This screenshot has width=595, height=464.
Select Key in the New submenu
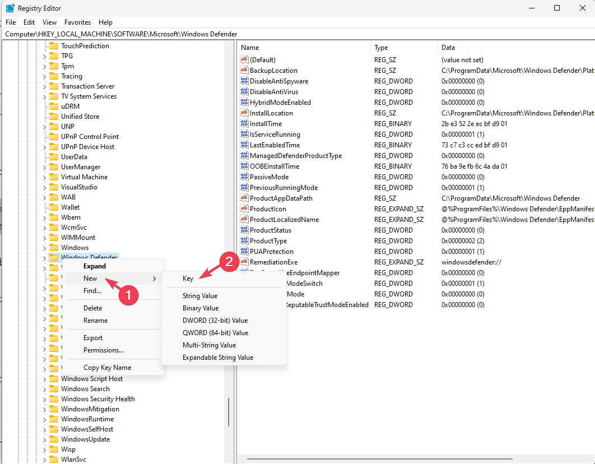click(224, 279)
